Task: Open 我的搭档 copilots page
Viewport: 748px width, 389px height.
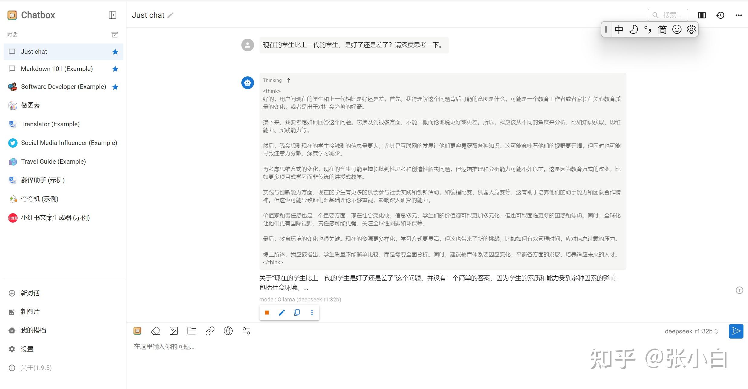Action: [64, 330]
